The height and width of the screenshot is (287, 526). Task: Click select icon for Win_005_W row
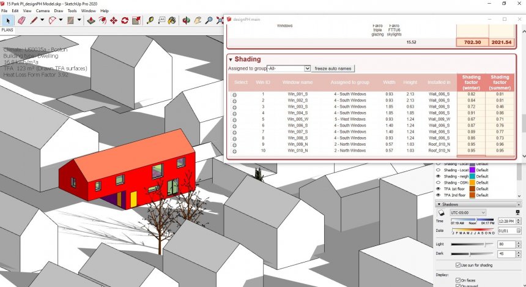coord(234,120)
